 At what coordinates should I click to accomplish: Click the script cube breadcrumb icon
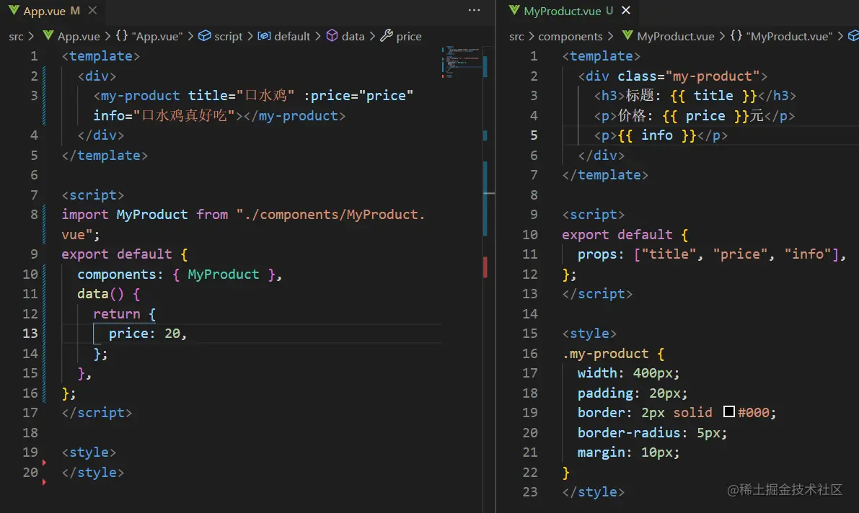[204, 35]
